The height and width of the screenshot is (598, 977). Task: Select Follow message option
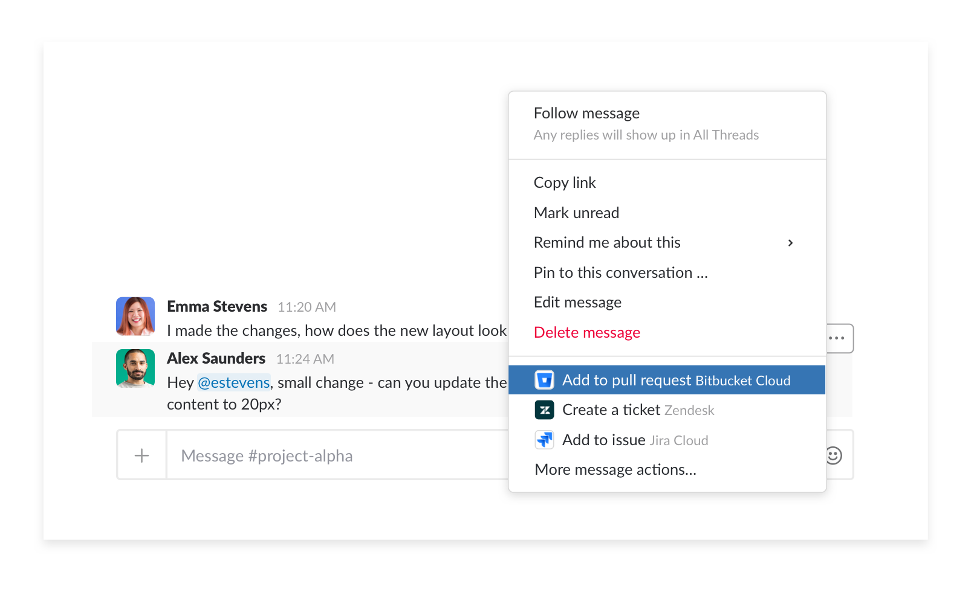(x=667, y=124)
